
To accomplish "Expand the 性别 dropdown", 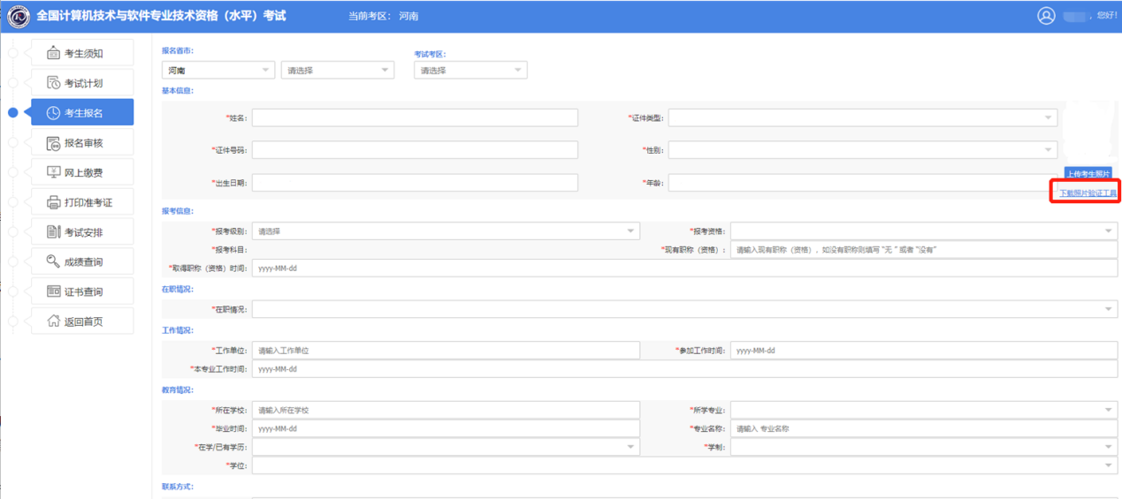I will [862, 150].
